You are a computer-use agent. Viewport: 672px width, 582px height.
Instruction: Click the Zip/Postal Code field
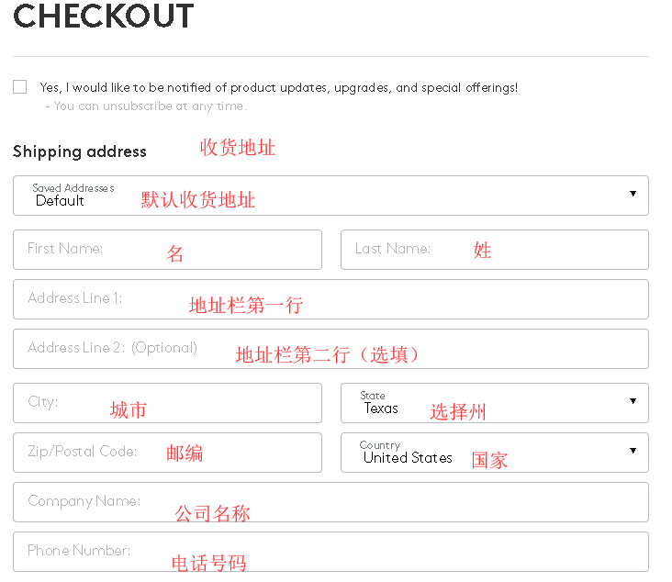167,453
